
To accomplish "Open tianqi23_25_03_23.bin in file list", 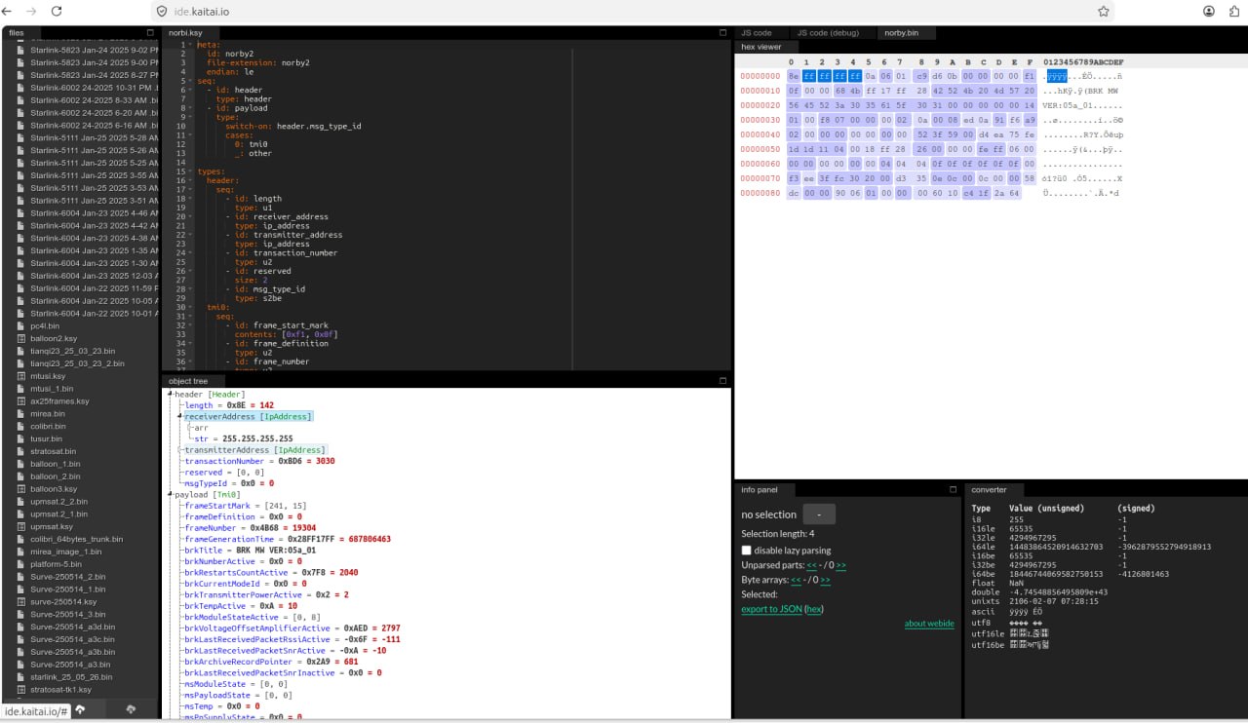I will (x=72, y=351).
